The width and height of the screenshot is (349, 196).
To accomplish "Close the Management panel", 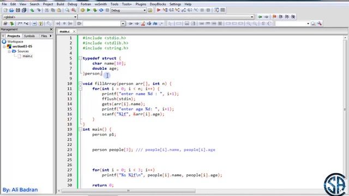I will [51, 29].
